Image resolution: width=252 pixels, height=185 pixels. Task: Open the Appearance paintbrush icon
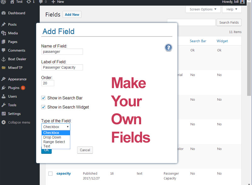tap(3, 79)
